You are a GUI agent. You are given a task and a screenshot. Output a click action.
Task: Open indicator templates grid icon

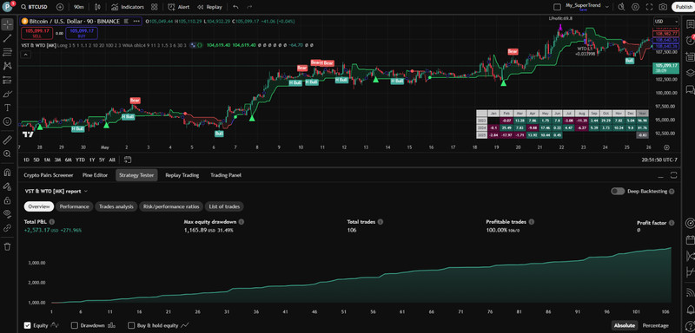(x=154, y=7)
